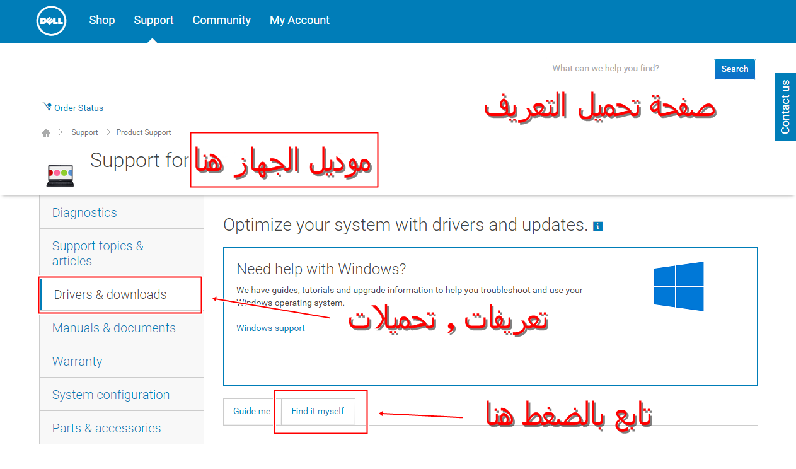Click the Order Status truck icon
The height and width of the screenshot is (469, 796).
coord(47,107)
